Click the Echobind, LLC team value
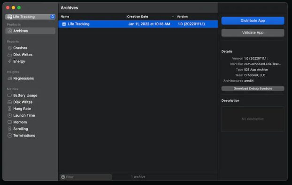 254,75
